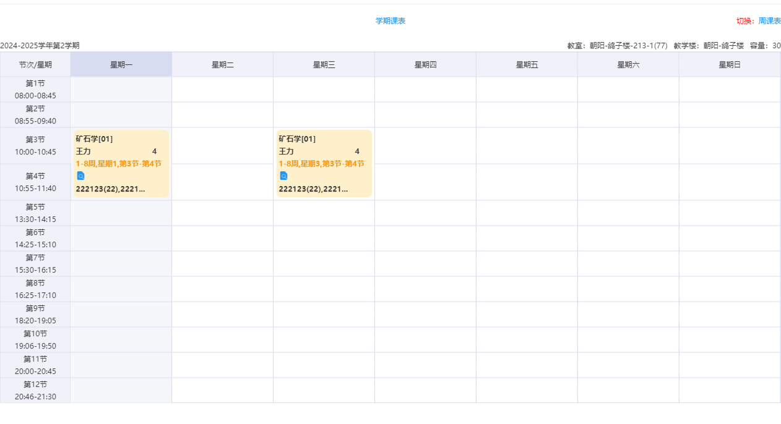Click the 星期六 column header
This screenshot has width=781, height=424.
tap(628, 65)
